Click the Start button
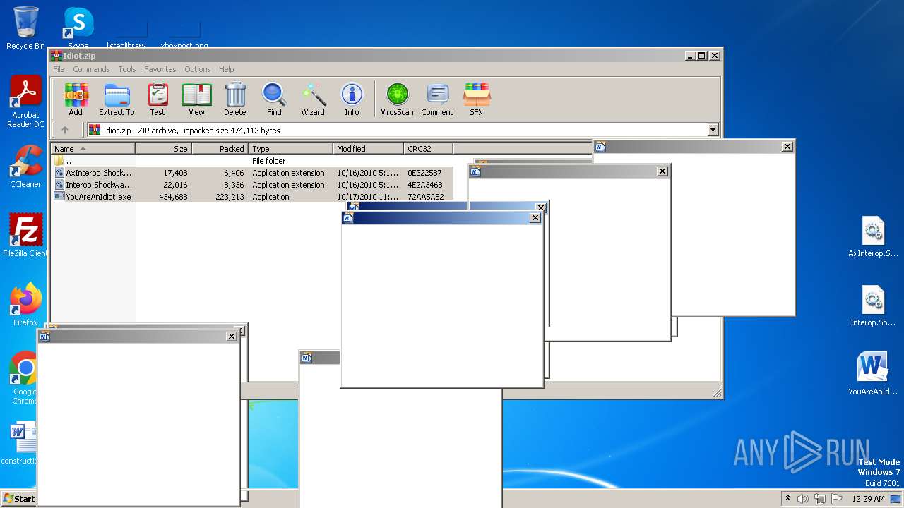The image size is (904, 508). tap(19, 499)
